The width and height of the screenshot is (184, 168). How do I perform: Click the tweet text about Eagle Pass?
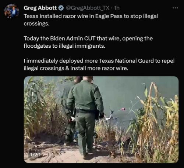tap(91, 20)
